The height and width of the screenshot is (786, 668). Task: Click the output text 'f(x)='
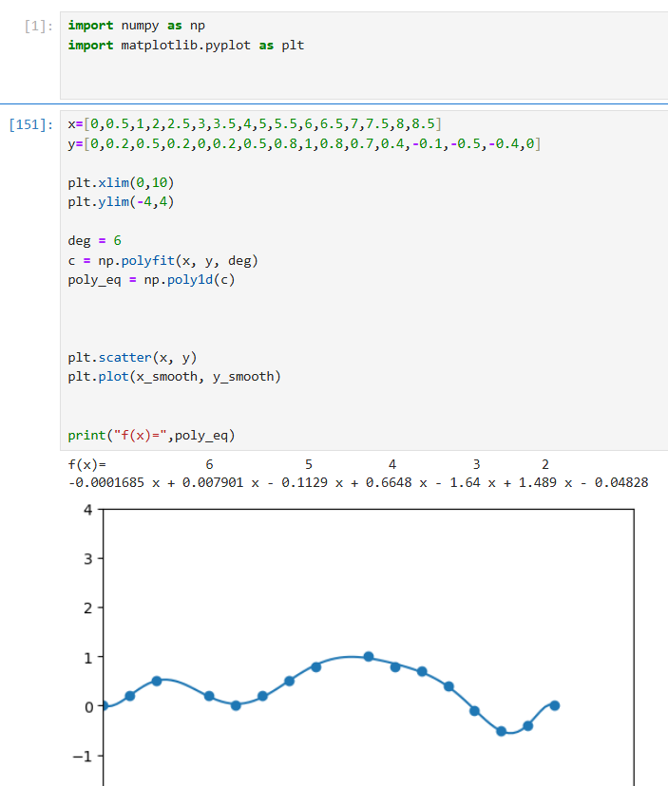(x=86, y=465)
